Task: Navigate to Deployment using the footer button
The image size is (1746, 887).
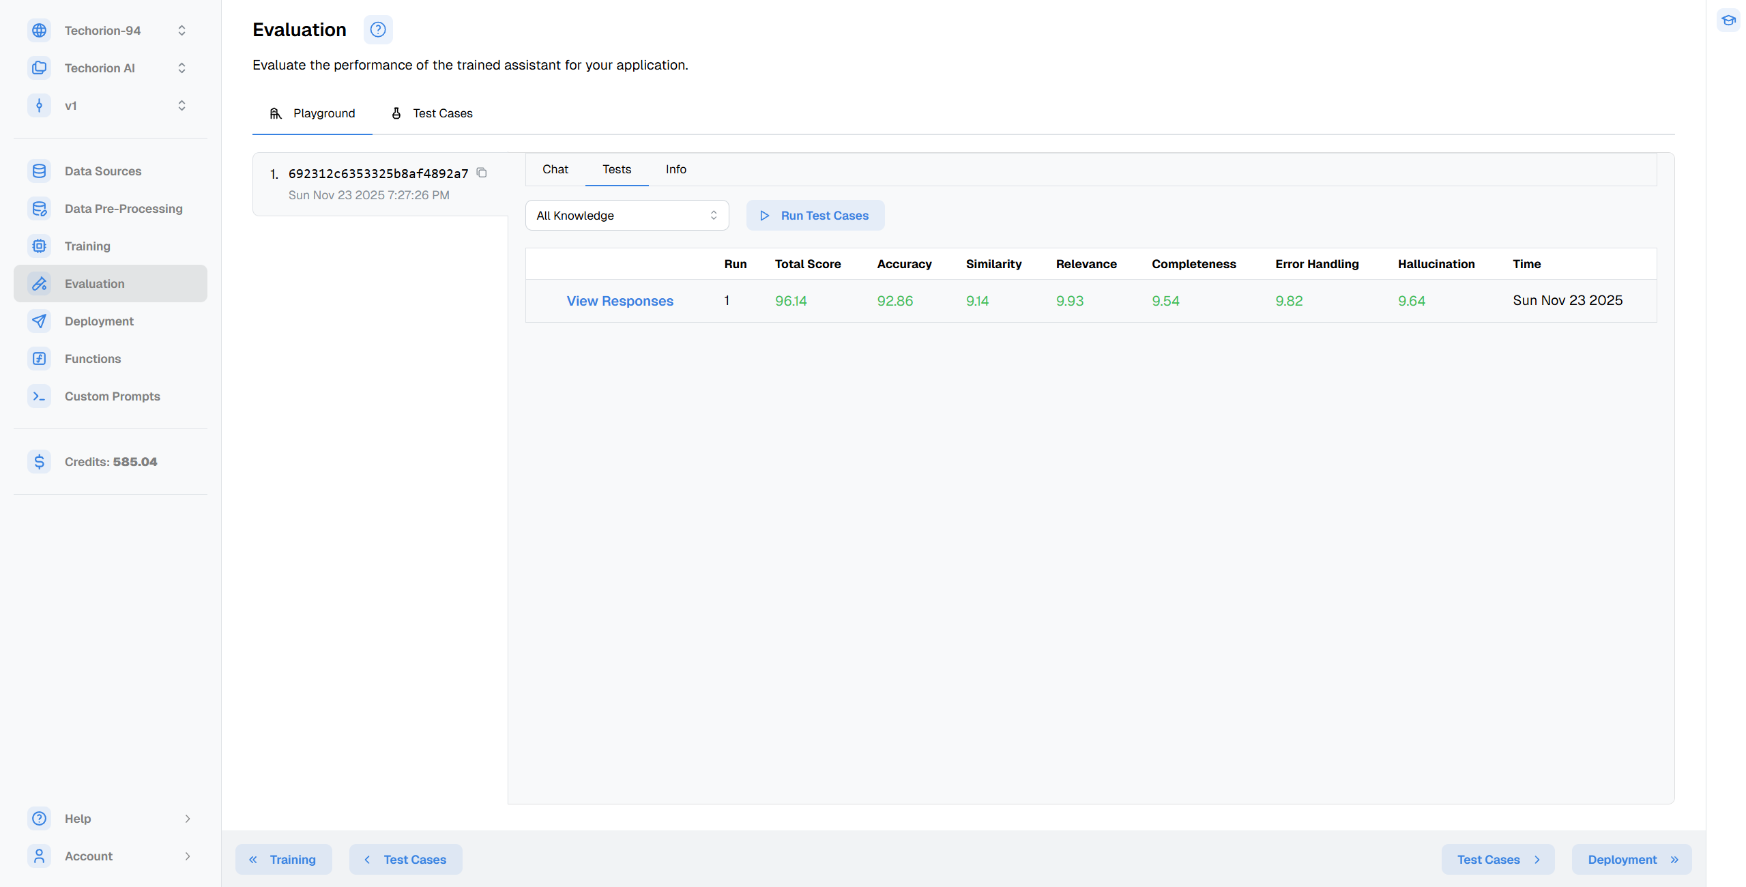Action: pos(1631,859)
